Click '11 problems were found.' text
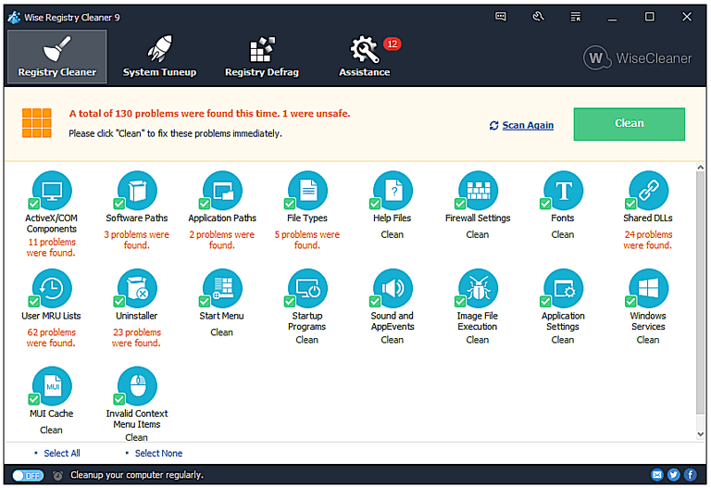Viewport: 711px width, 488px height. (x=51, y=247)
